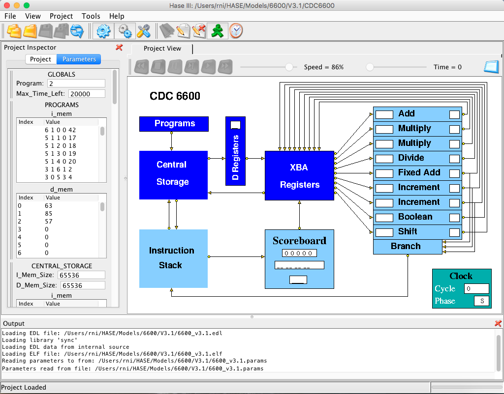Click the rewind playback button
504x394 pixels.
(141, 67)
